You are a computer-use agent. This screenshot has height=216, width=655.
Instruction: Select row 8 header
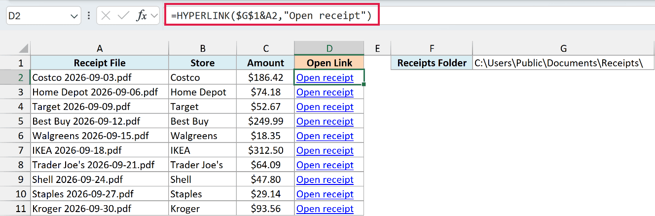tap(15, 165)
